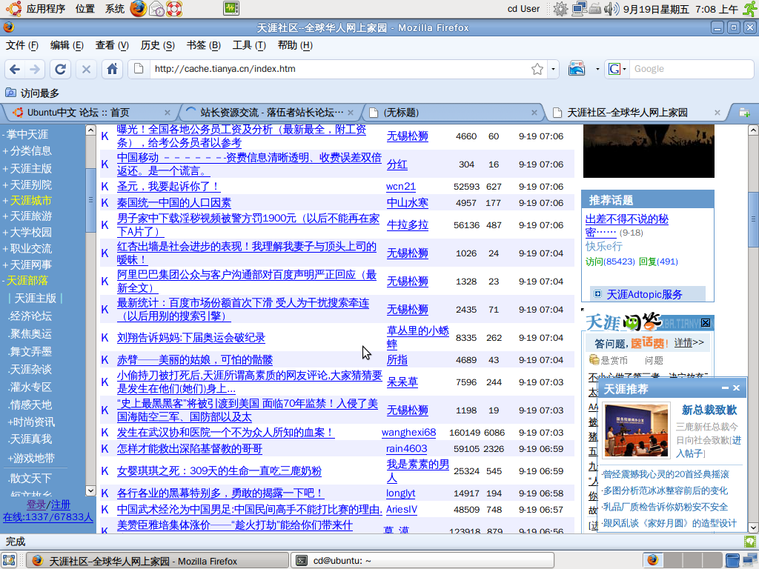
Task: Click the Google search engine icon
Action: tap(614, 69)
